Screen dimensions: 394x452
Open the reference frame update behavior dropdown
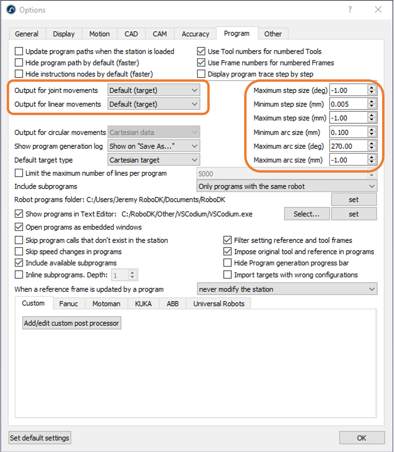287,289
